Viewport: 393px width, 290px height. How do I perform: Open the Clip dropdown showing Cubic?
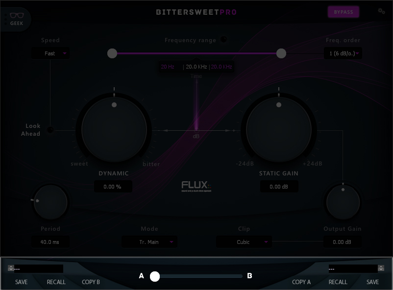coord(244,242)
